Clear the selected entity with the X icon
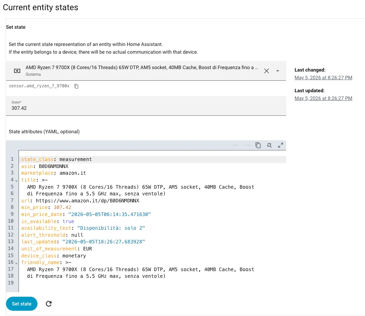Viewport: 365px width, 316px height. click(267, 71)
